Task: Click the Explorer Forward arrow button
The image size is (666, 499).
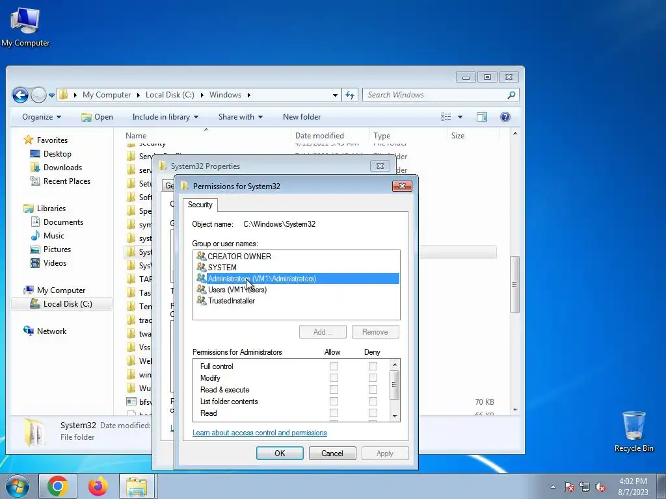Action: 38,95
